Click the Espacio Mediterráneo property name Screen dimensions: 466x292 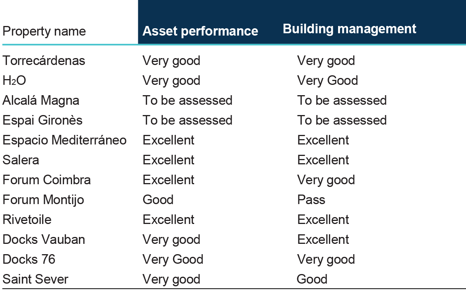(x=64, y=140)
